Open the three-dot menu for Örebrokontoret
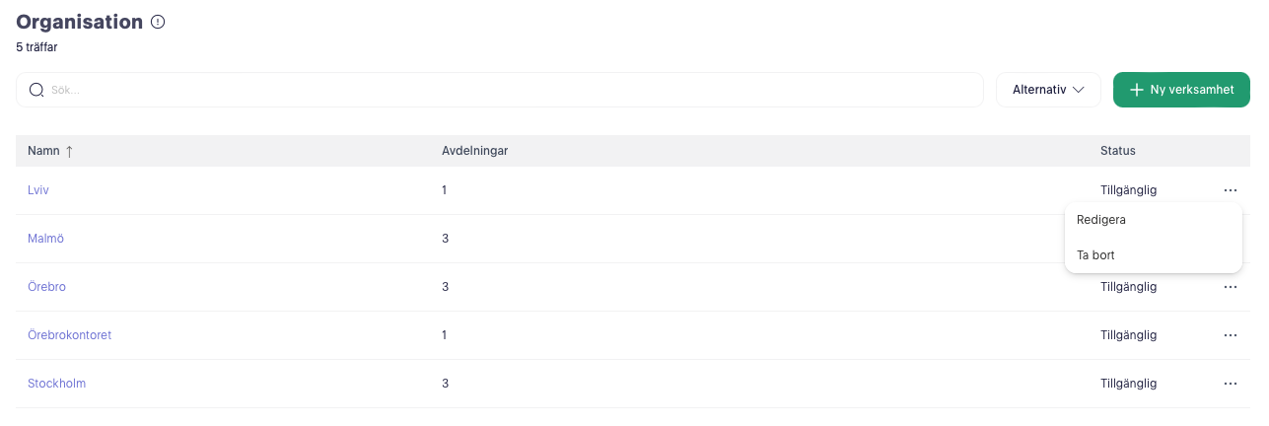Screen dimensions: 1269x426 click(x=1230, y=335)
